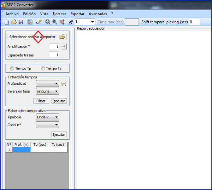
Task: Select the pencil picking tool icon
Action: click(39, 22)
